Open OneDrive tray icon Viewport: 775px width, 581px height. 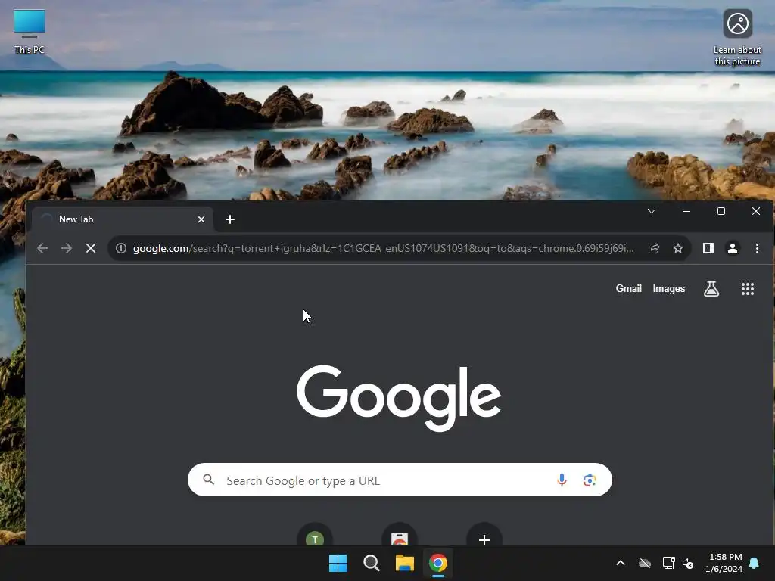645,563
